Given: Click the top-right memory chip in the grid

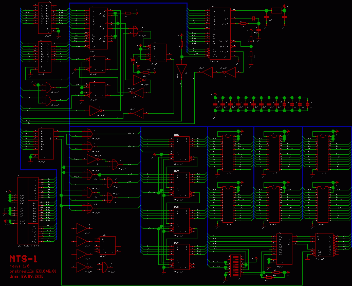Looking at the screenshot, I should (x=323, y=153).
